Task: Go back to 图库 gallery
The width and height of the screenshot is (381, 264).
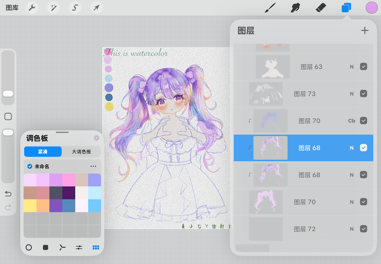Action: (x=12, y=8)
